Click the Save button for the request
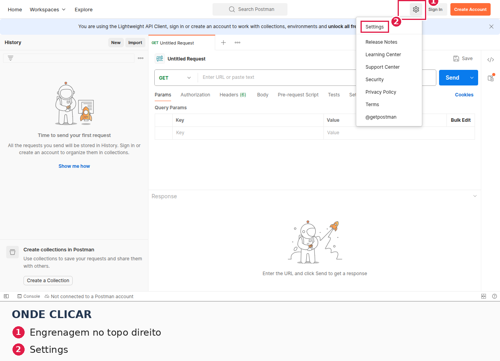Image resolution: width=500 pixels, height=361 pixels. (x=463, y=59)
